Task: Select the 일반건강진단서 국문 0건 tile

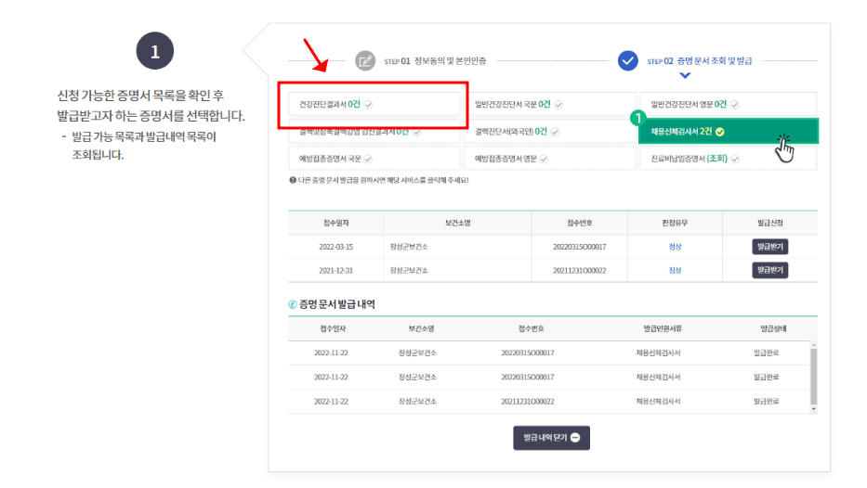Action: (549, 104)
